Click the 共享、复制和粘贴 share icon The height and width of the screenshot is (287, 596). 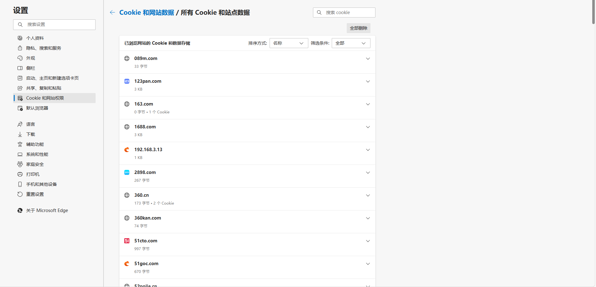20,88
